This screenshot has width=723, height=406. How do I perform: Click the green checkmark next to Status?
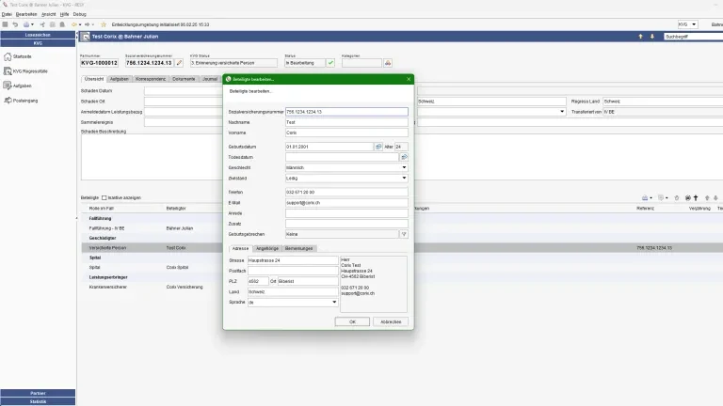[330, 63]
